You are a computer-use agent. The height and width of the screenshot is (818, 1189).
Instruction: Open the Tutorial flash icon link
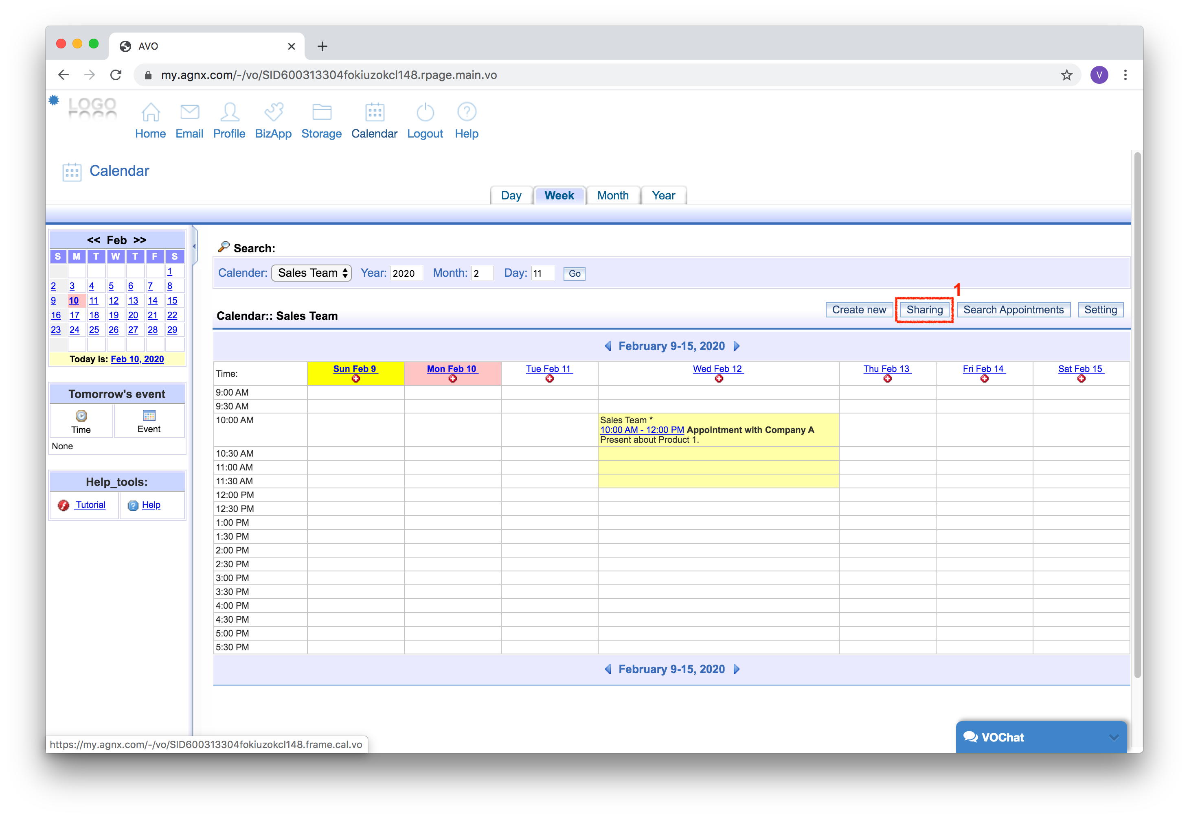[x=64, y=505]
